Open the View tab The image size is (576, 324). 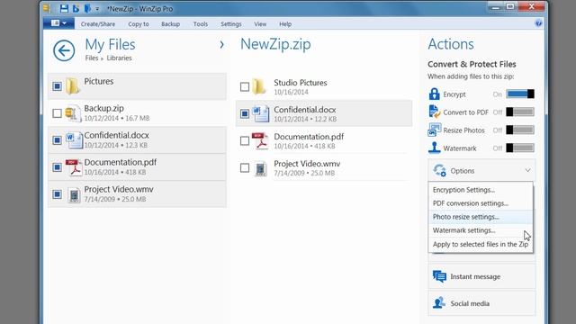(260, 24)
